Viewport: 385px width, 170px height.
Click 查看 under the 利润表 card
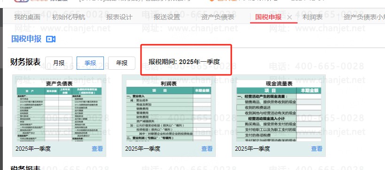(207, 149)
